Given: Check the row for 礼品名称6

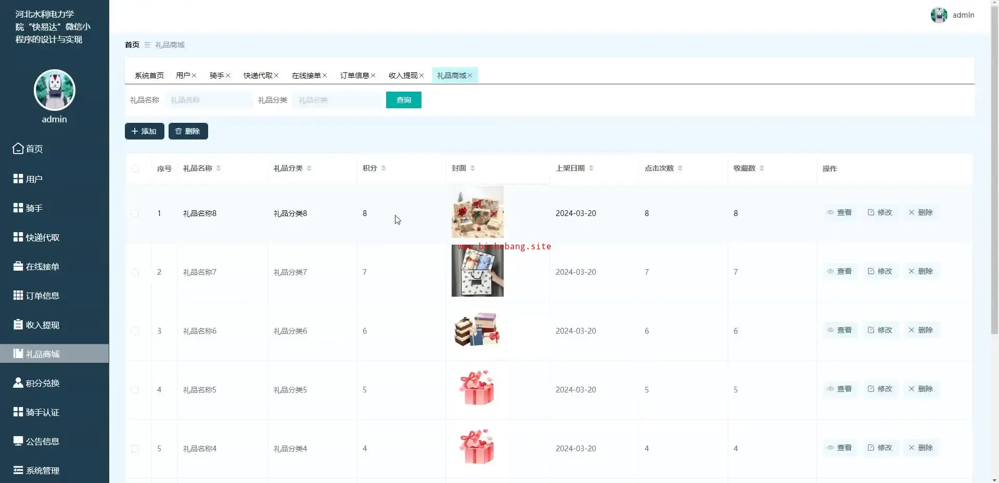Looking at the screenshot, I should point(135,331).
